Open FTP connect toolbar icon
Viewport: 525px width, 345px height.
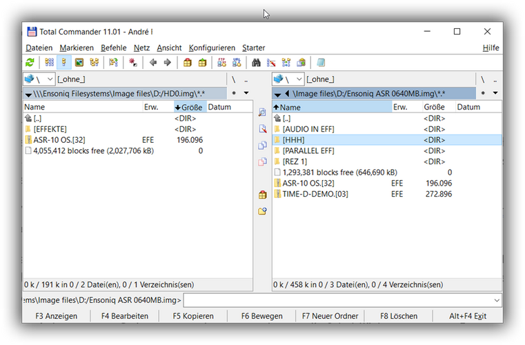[x=221, y=62]
